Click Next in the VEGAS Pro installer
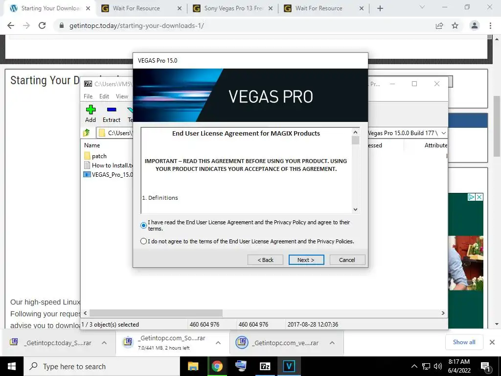The image size is (501, 376). [x=306, y=259]
